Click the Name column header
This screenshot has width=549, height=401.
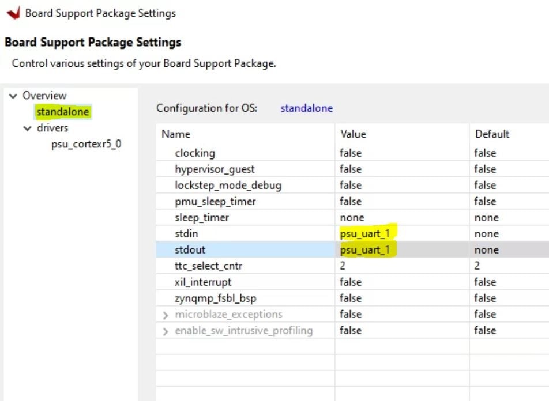click(x=176, y=134)
